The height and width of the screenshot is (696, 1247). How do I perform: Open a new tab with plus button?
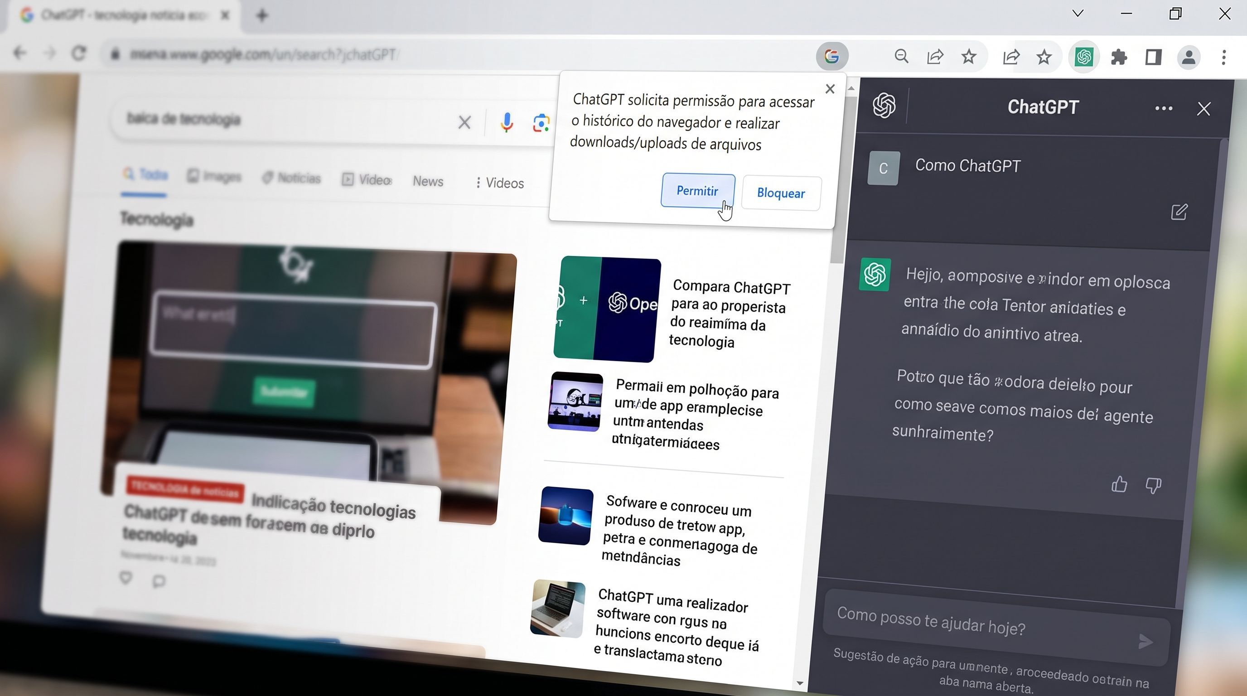(x=262, y=15)
